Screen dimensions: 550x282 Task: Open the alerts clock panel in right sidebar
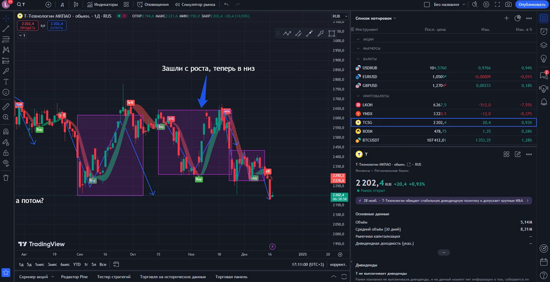coord(544,31)
